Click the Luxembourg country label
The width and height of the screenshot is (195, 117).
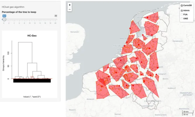[153, 101]
